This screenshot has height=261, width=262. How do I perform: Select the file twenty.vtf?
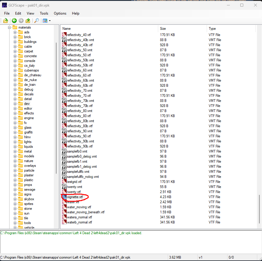(74, 192)
